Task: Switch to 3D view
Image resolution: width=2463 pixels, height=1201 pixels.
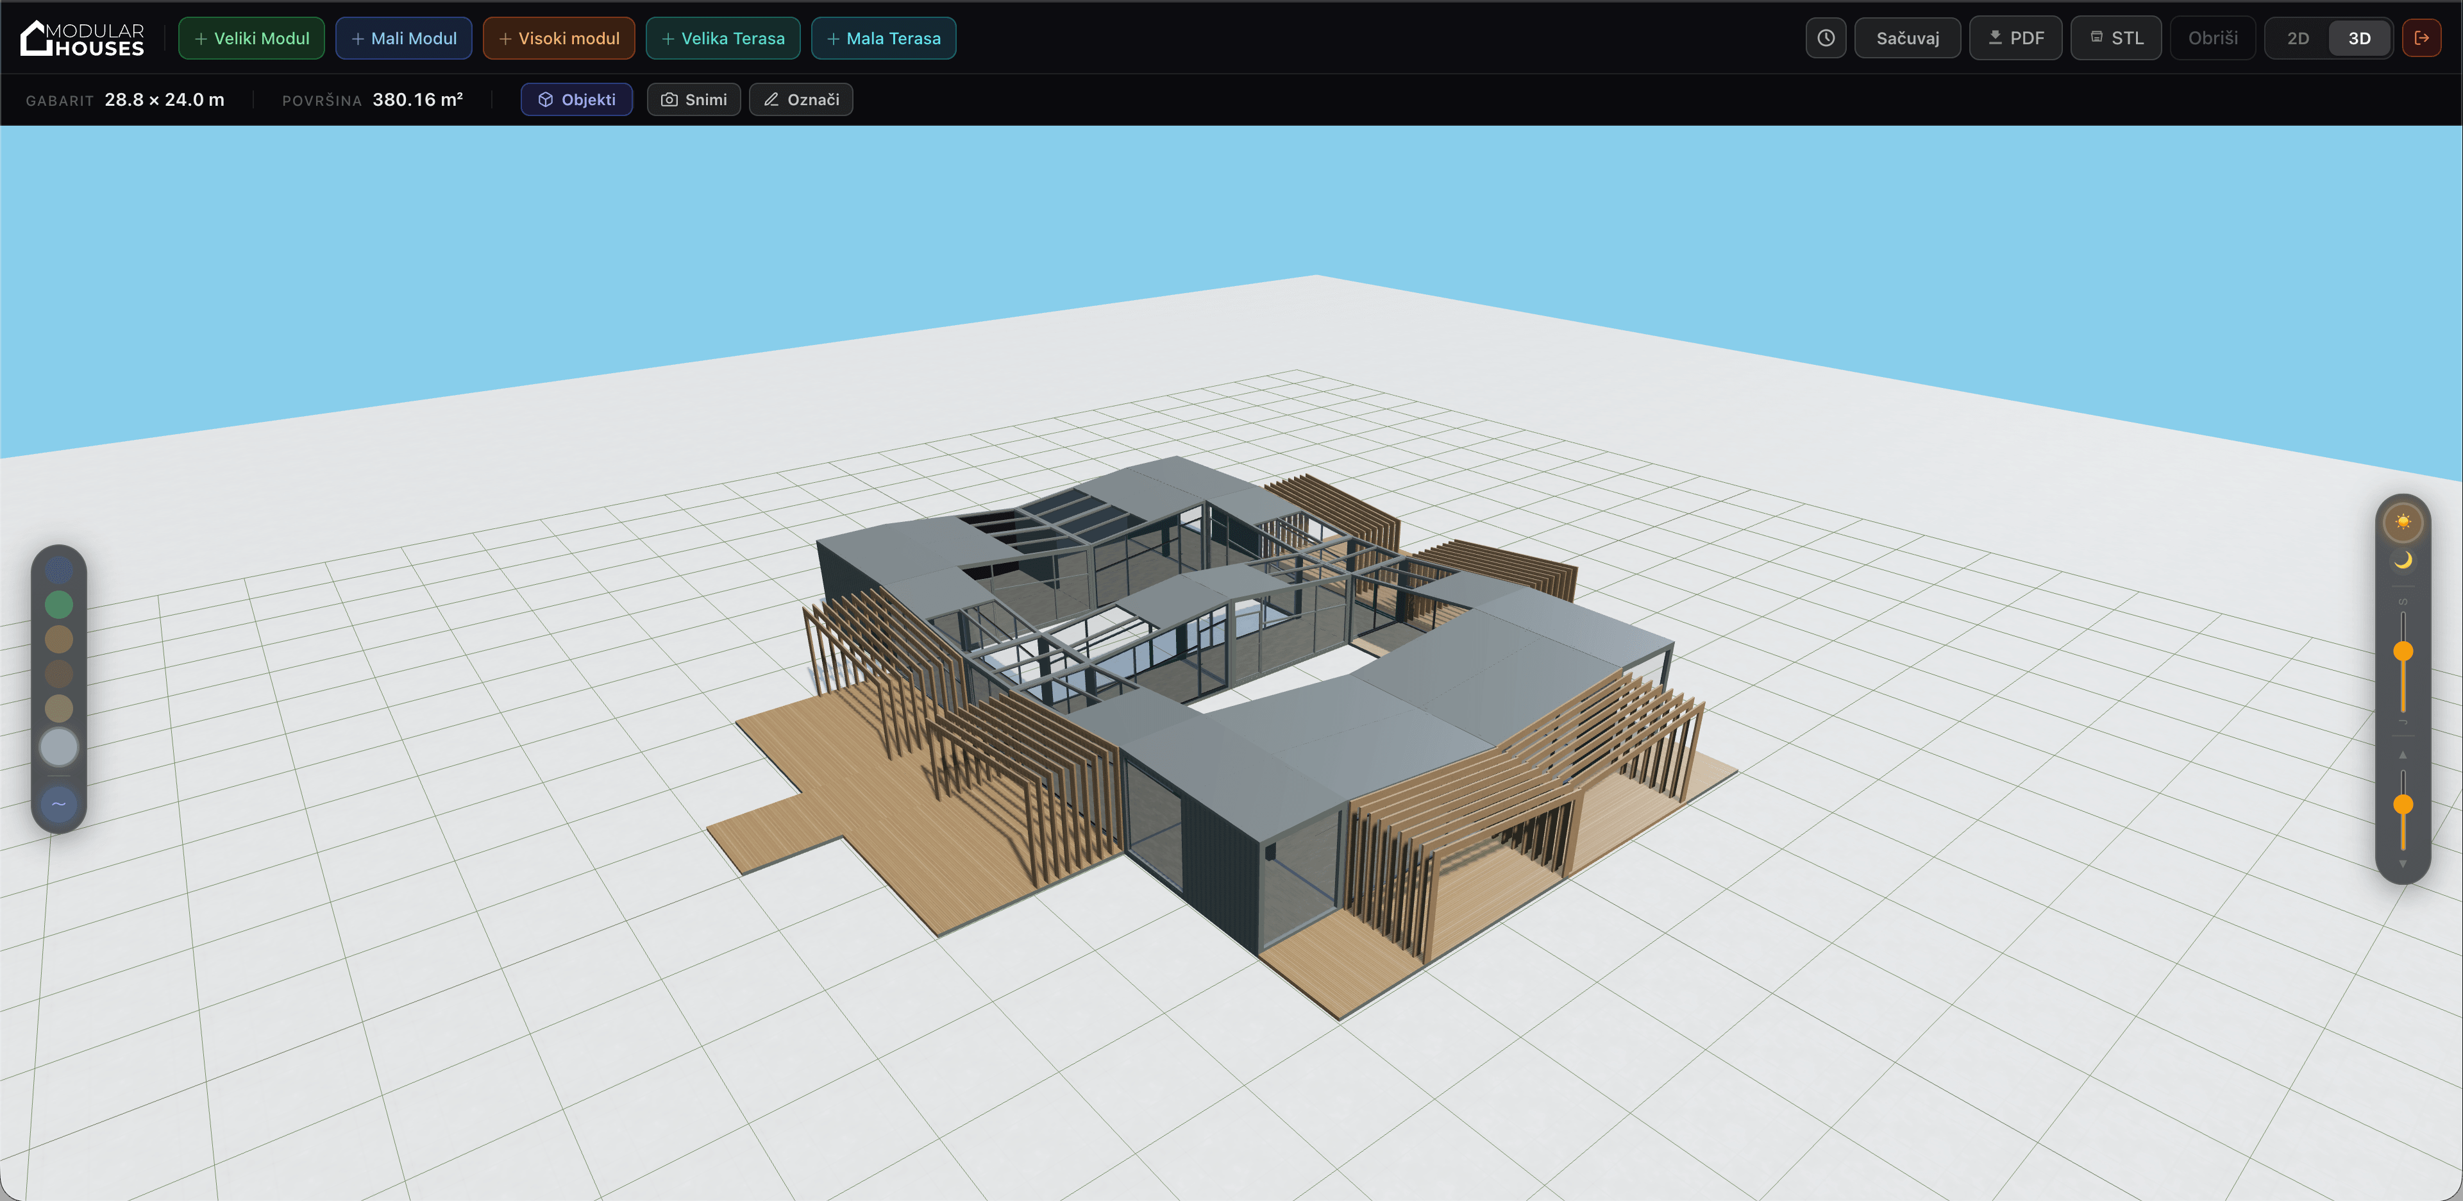Action: tap(2358, 38)
